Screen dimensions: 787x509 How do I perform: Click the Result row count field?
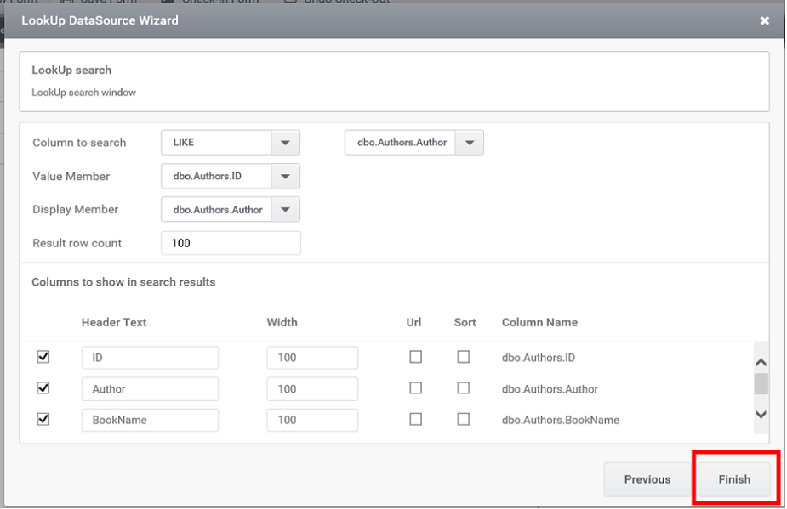point(231,243)
